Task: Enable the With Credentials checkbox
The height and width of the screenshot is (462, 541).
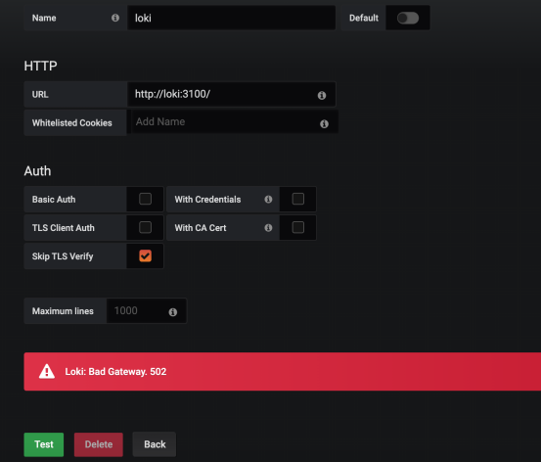Action: [x=298, y=199]
